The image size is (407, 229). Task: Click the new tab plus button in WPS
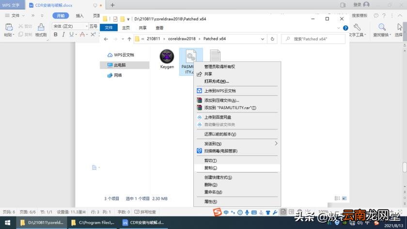[x=112, y=5]
